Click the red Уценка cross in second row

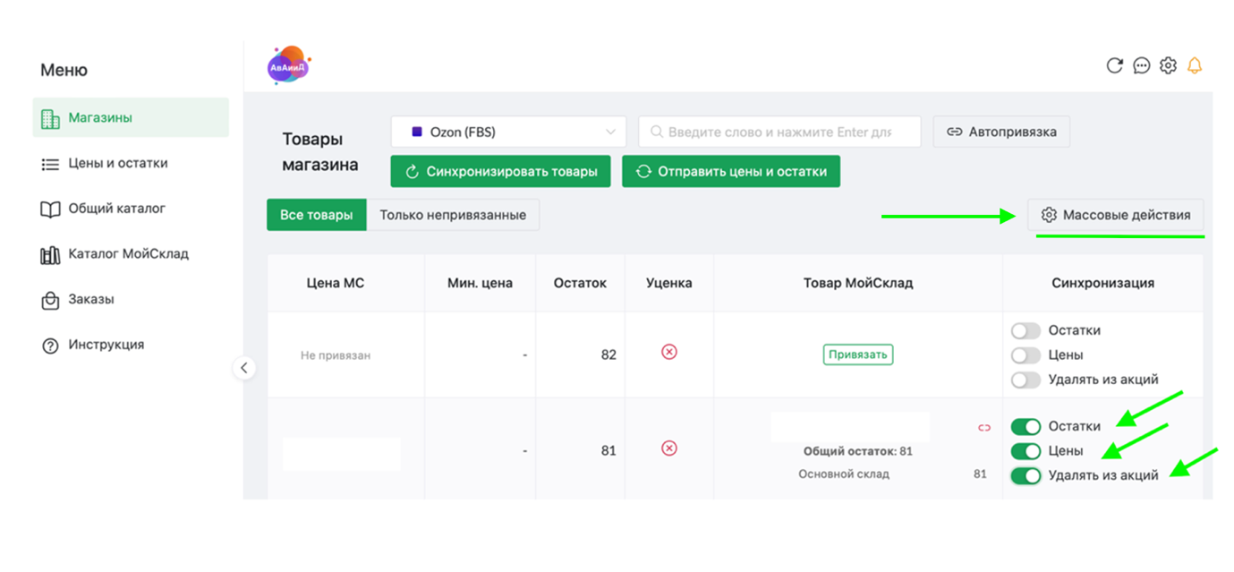[x=668, y=448]
